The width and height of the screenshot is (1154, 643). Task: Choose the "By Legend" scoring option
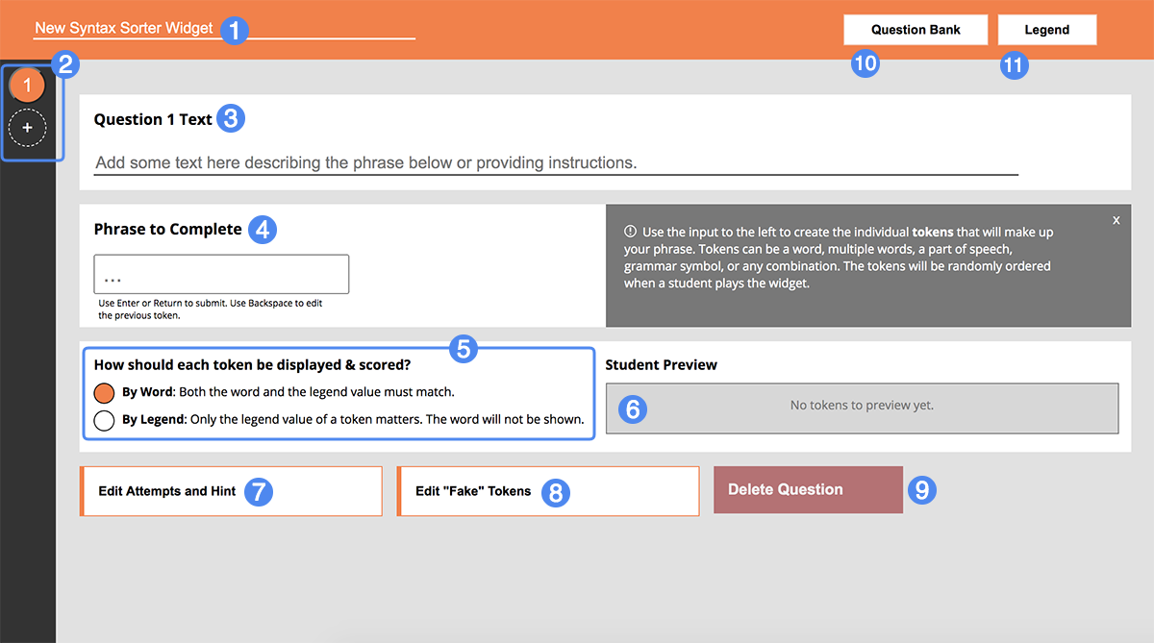pos(104,420)
